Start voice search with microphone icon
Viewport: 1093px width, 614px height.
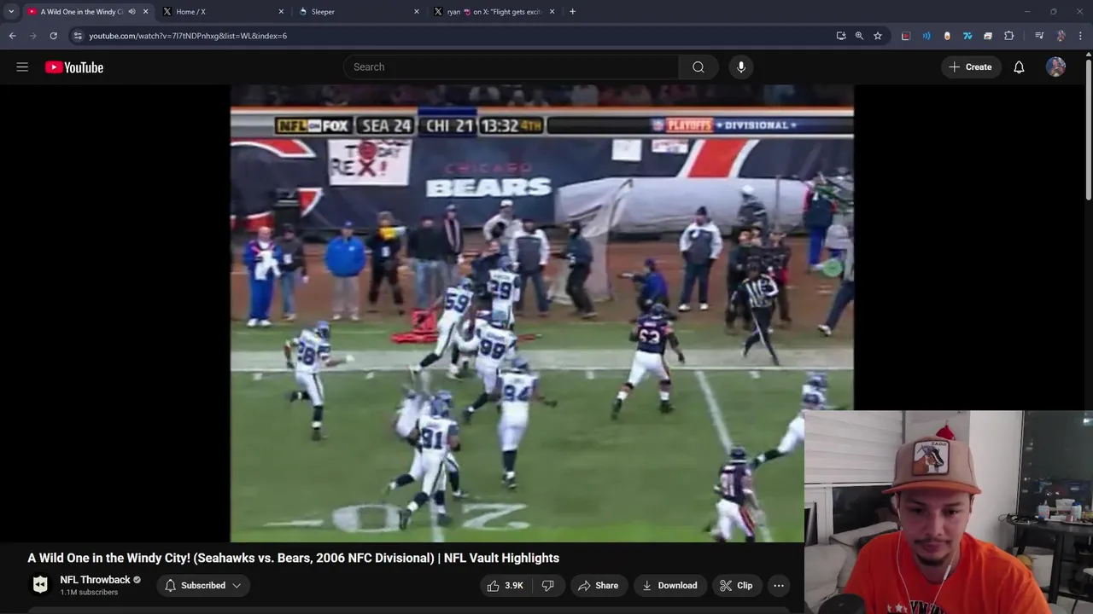tap(741, 67)
